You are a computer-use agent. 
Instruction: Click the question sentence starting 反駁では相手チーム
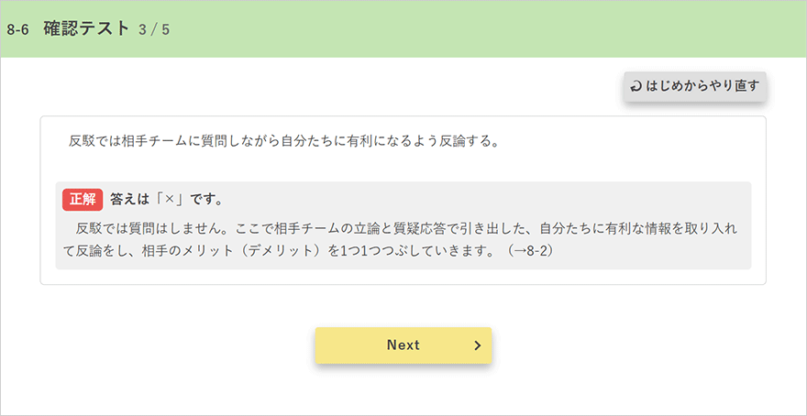(x=283, y=141)
